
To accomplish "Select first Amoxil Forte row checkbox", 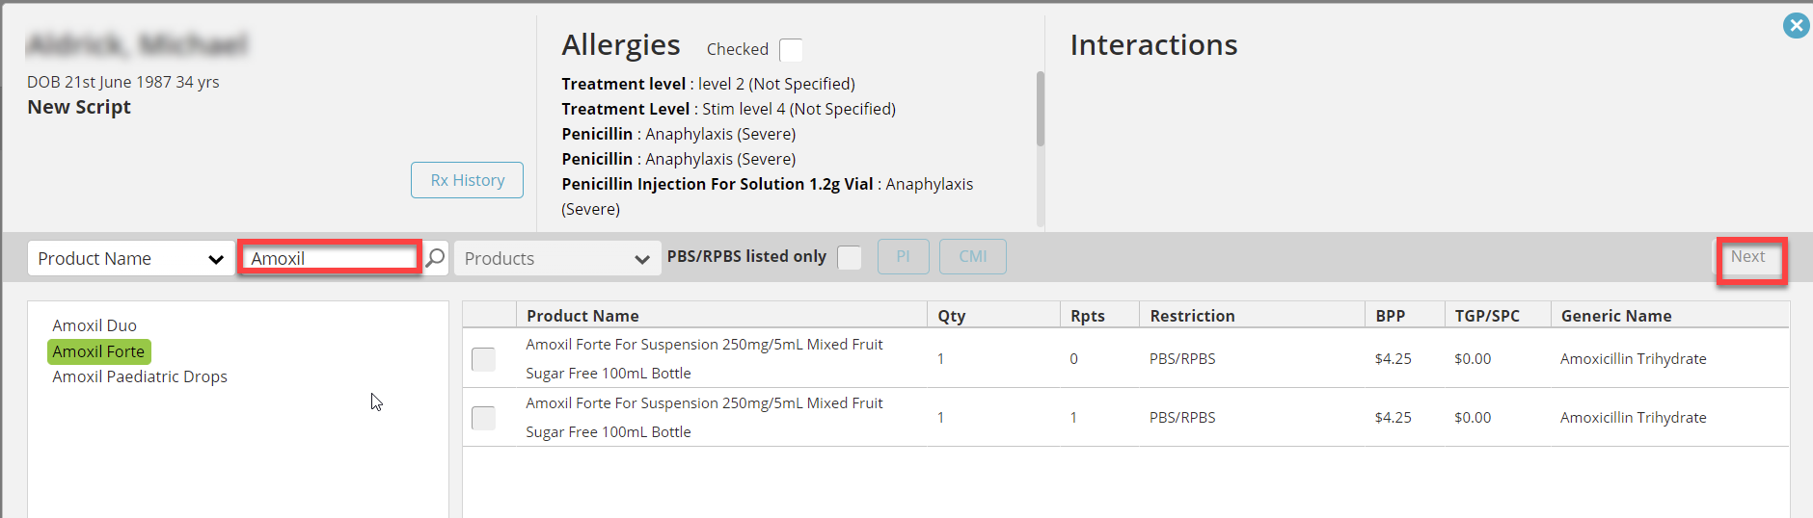I will click(x=483, y=359).
